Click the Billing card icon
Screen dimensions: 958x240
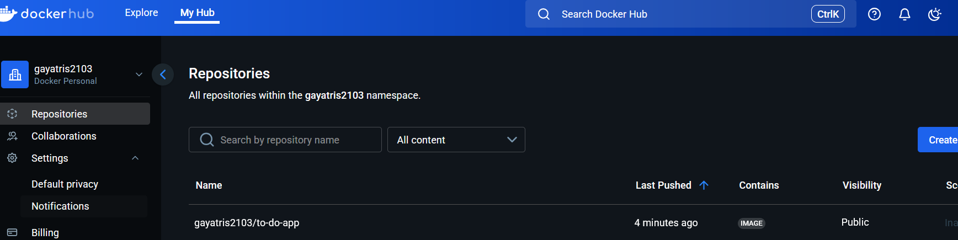point(12,232)
